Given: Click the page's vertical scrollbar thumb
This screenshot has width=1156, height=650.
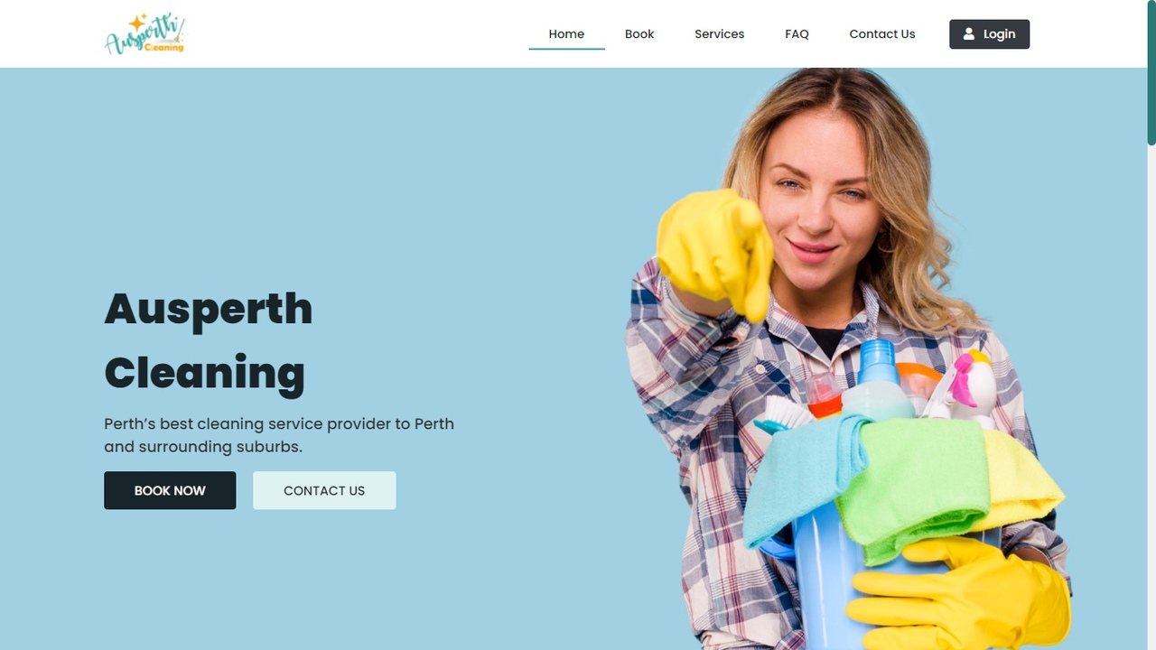Looking at the screenshot, I should 1151,72.
